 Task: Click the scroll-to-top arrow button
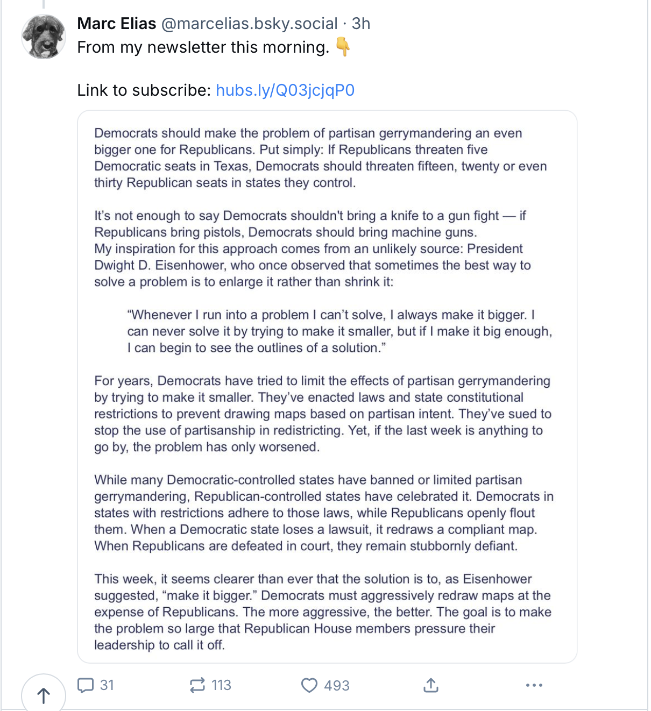[44, 695]
